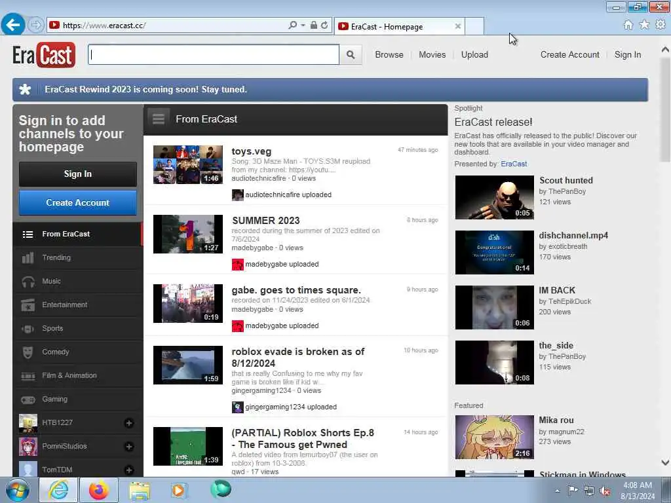Click the address bar lock icon

[314, 26]
